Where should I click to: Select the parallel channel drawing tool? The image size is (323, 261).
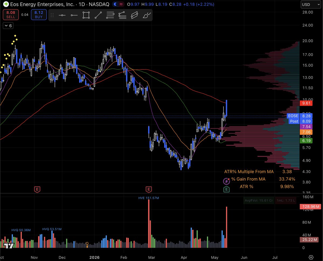pyautogui.click(x=134, y=15)
